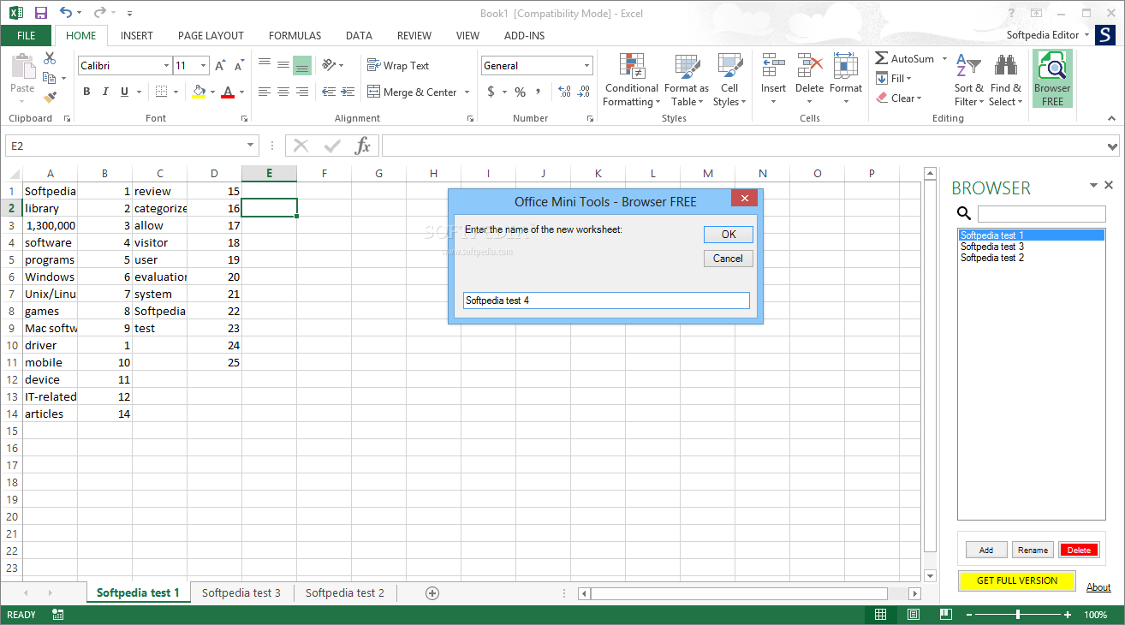Click Cancel in the dialog
Viewport: 1125px width, 625px height.
click(729, 259)
